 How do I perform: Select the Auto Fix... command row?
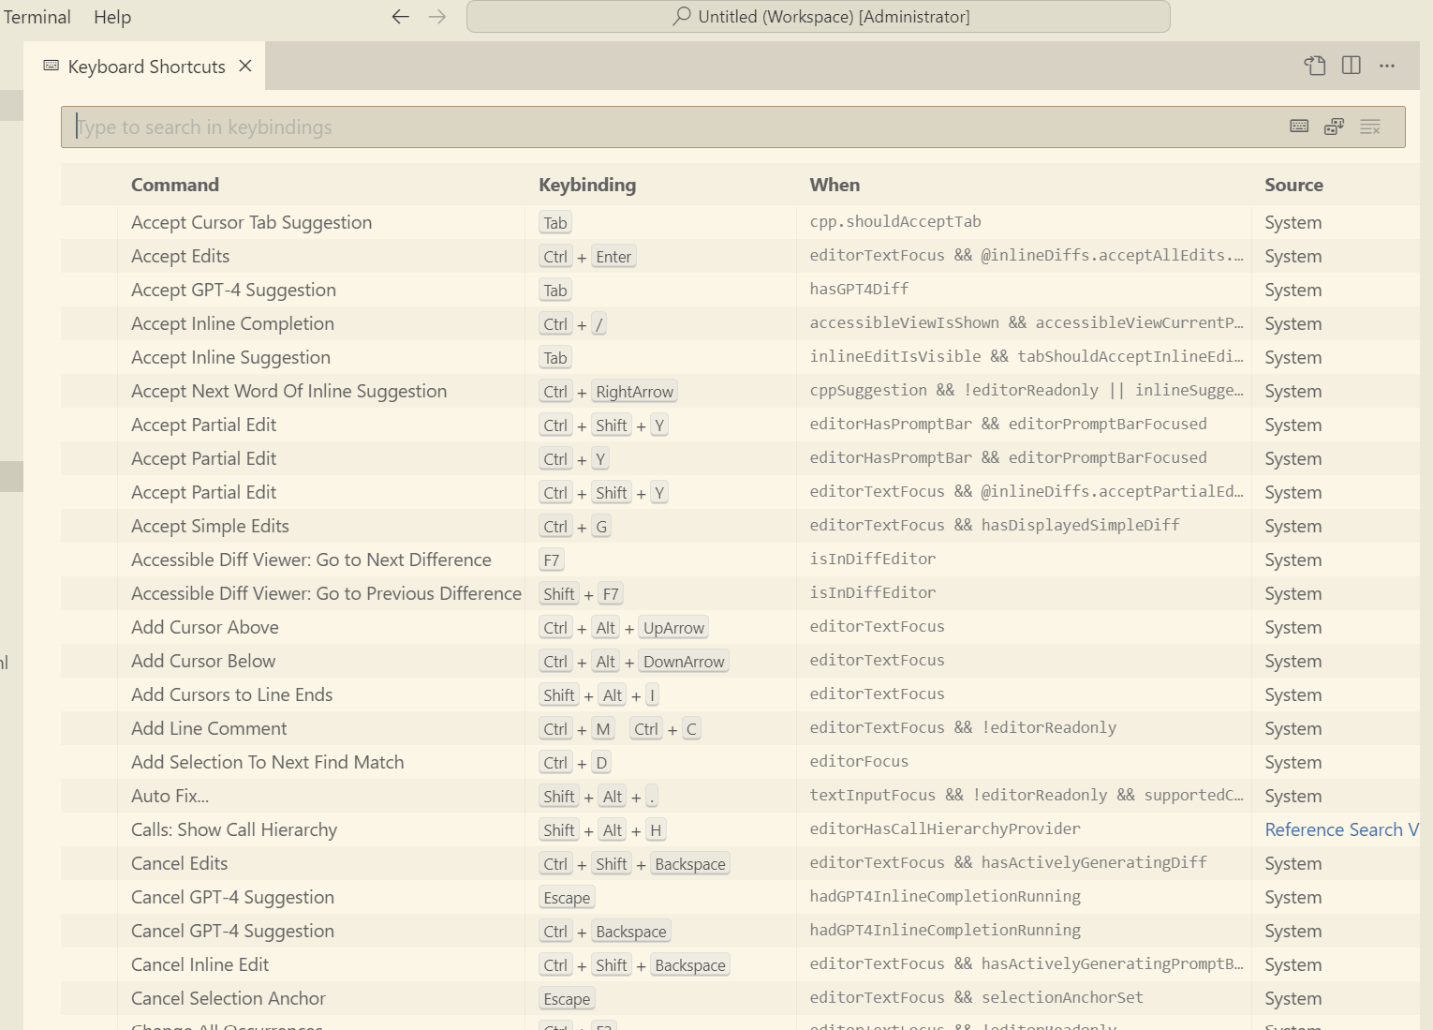point(740,796)
